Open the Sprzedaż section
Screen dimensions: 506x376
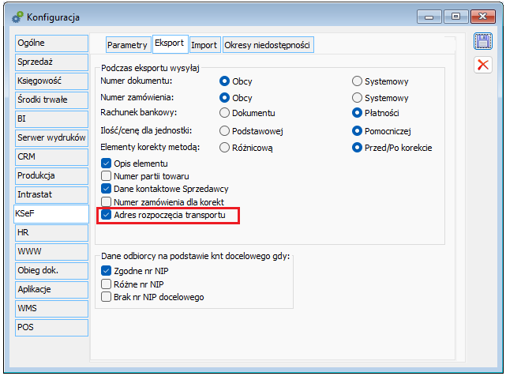(x=51, y=62)
